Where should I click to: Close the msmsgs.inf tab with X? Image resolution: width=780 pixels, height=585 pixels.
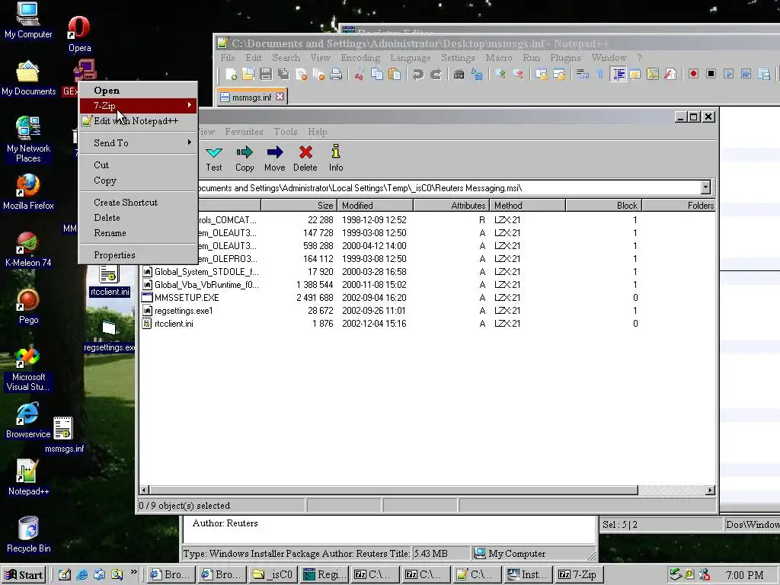click(280, 97)
